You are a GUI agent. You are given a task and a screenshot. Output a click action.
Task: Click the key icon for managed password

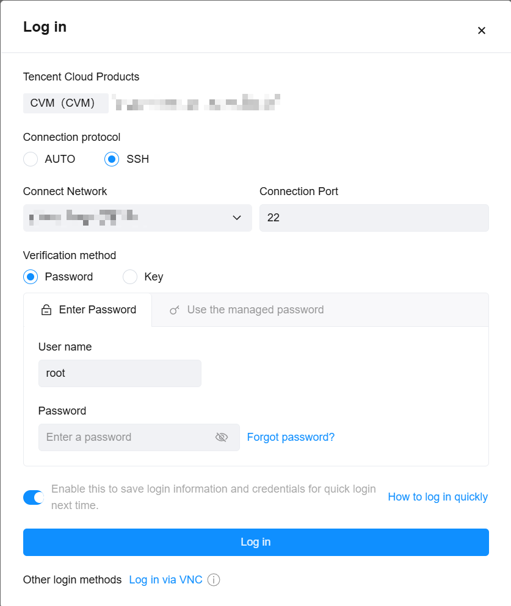pos(175,310)
